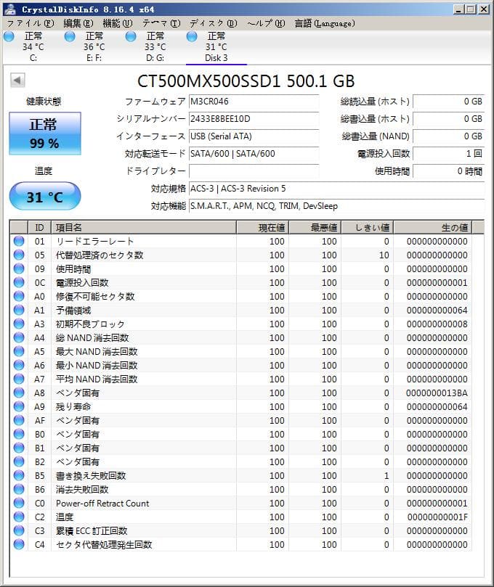Image resolution: width=494 pixels, height=587 pixels.
Task: Click the 現在値 column header
Action: (262, 227)
